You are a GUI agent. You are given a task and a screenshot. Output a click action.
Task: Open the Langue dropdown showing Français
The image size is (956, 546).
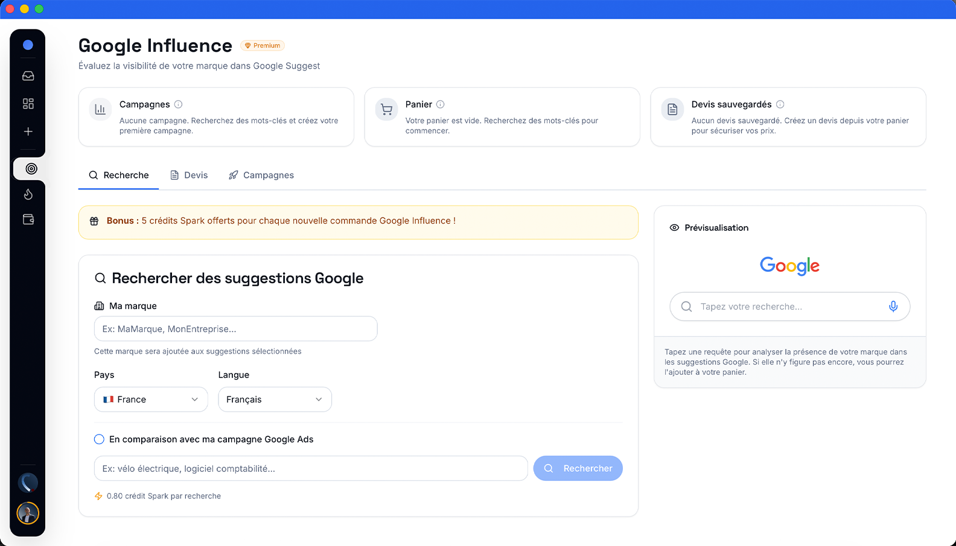(275, 400)
